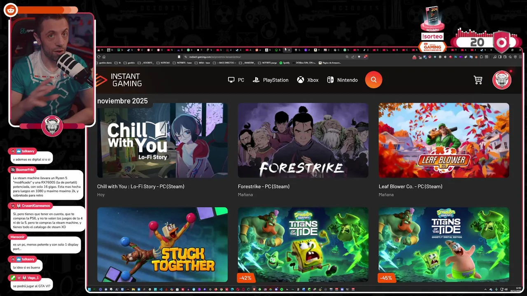Open the 'NOTIBITS purga' bookmark folder

pos(268,63)
